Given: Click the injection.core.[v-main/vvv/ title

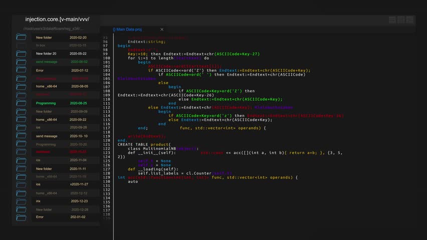Looking at the screenshot, I should [x=57, y=19].
